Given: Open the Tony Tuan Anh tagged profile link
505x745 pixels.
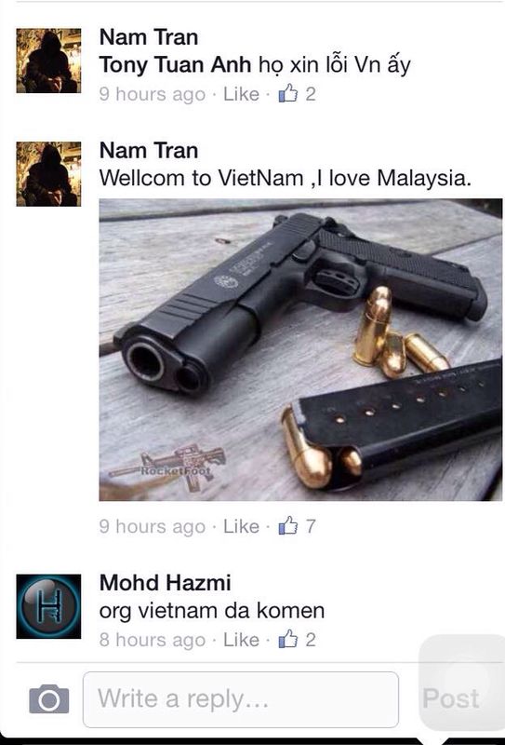Looking at the screenshot, I should click(x=175, y=65).
